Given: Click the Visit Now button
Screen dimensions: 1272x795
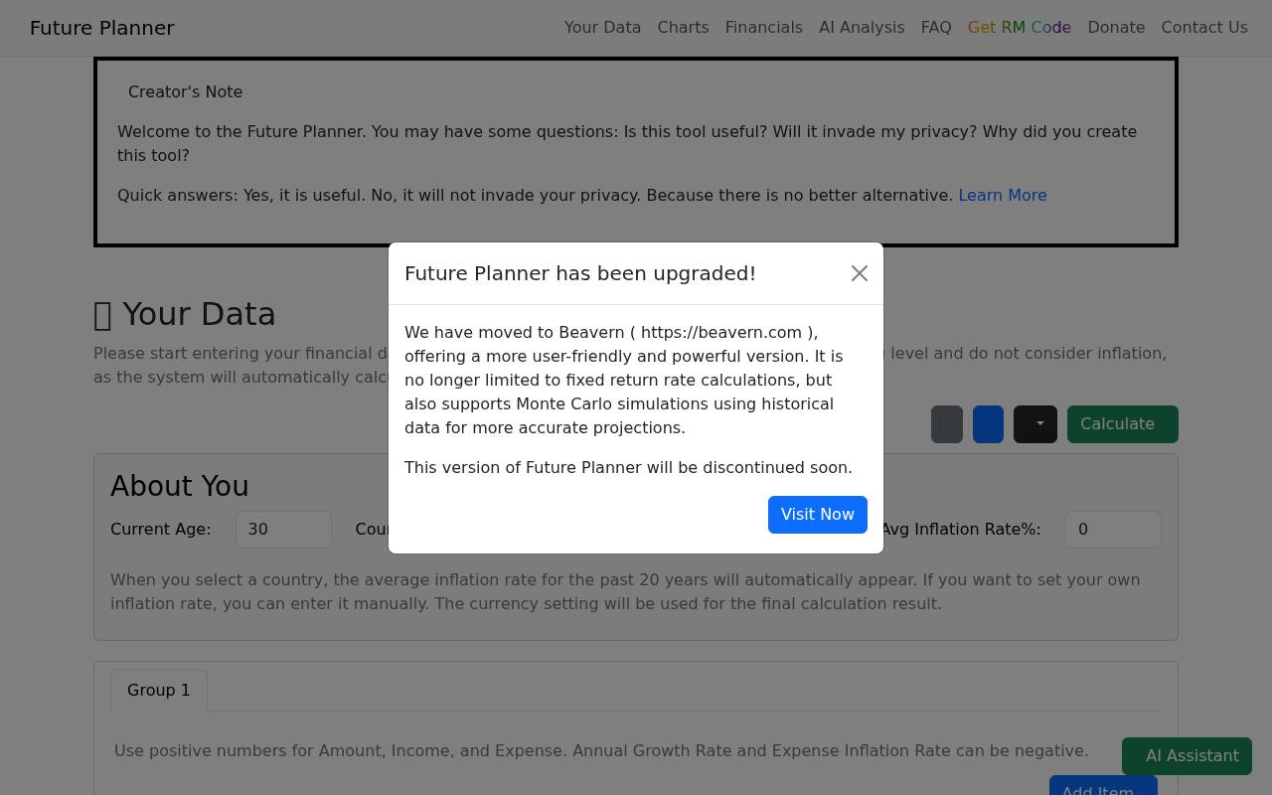Looking at the screenshot, I should pyautogui.click(x=818, y=515).
